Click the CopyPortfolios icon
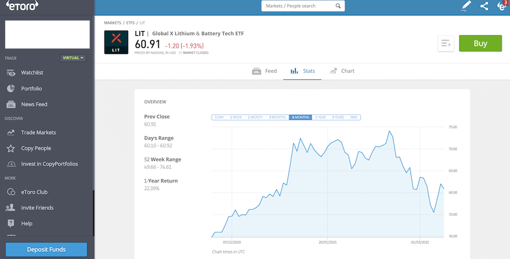This screenshot has height=259, width=510. coord(11,164)
